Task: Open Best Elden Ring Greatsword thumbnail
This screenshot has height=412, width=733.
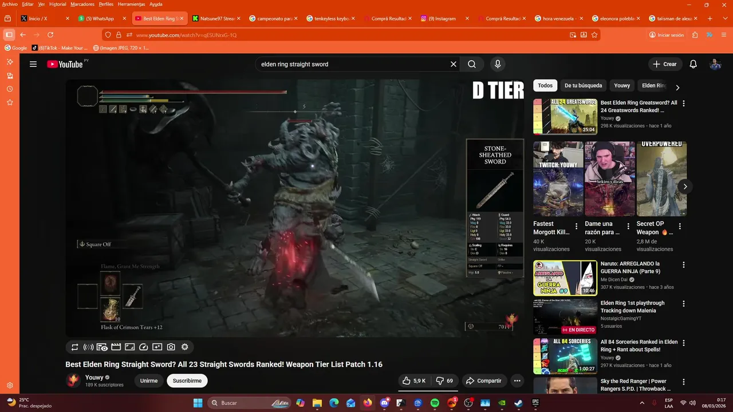Action: [565, 116]
